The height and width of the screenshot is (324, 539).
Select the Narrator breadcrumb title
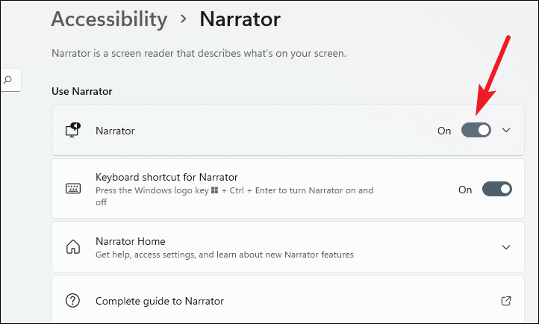coord(240,19)
